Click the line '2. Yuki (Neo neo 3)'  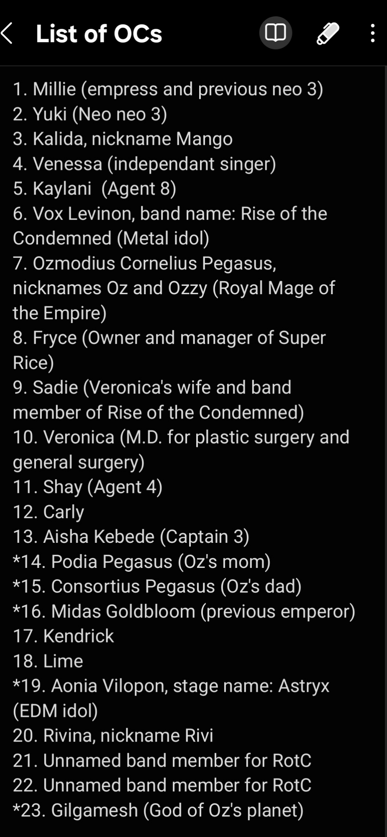tap(90, 114)
